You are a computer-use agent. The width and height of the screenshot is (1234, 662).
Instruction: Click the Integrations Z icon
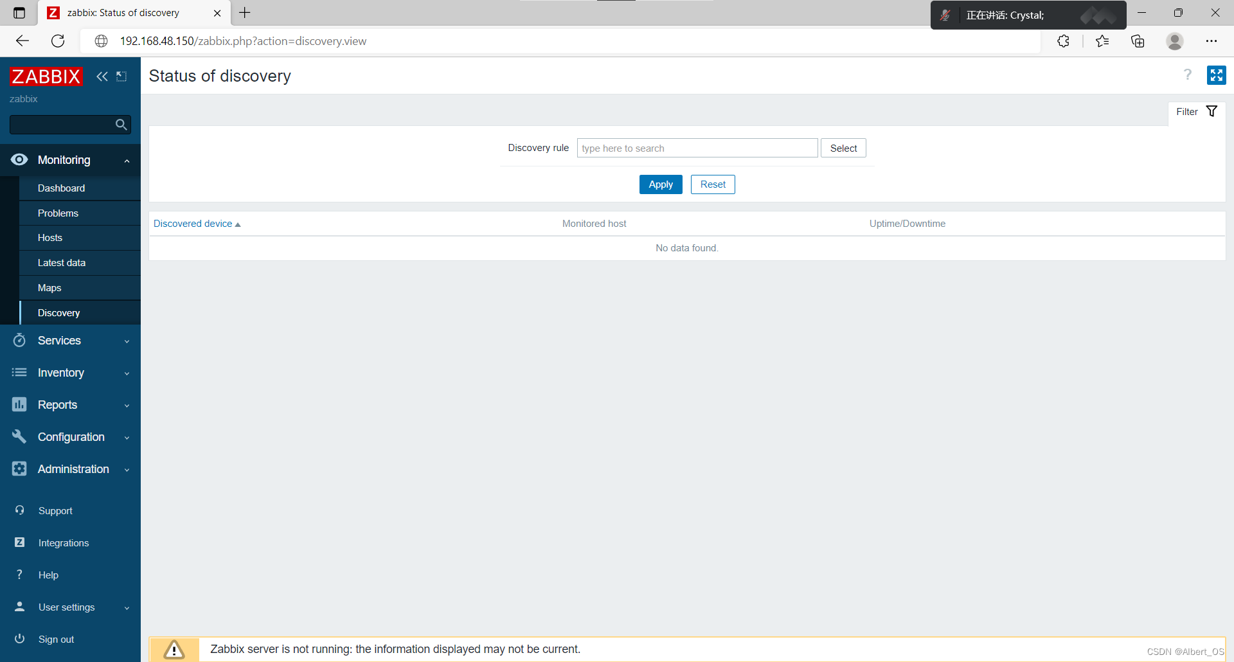click(x=20, y=542)
